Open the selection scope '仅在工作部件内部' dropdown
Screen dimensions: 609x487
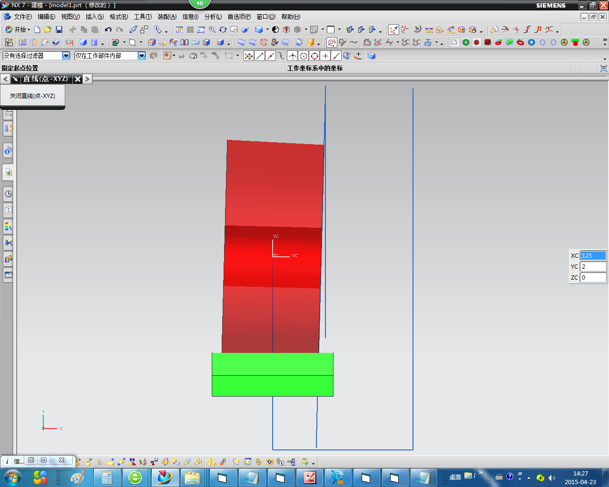(142, 56)
